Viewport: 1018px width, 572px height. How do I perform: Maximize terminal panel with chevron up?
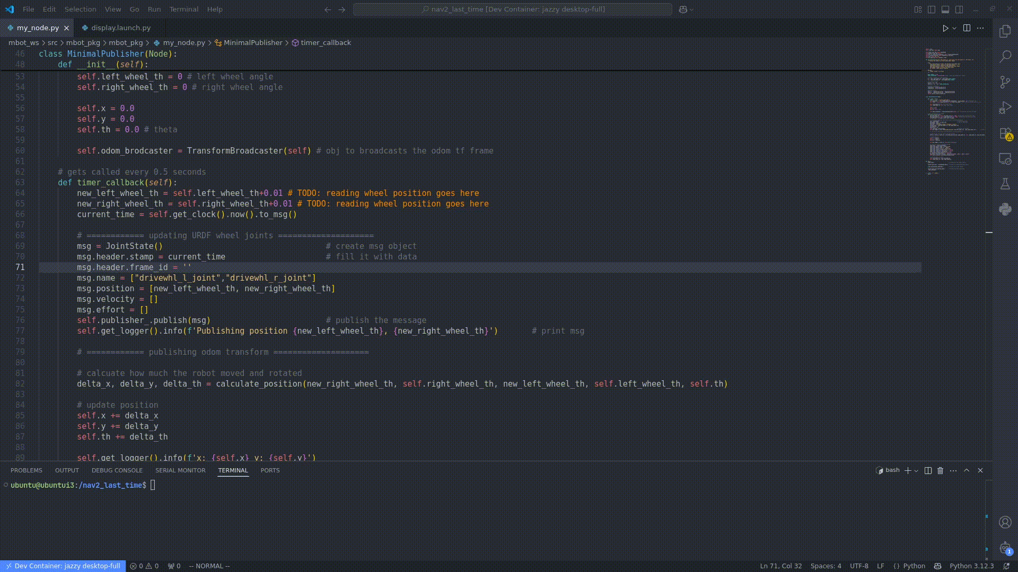(967, 470)
